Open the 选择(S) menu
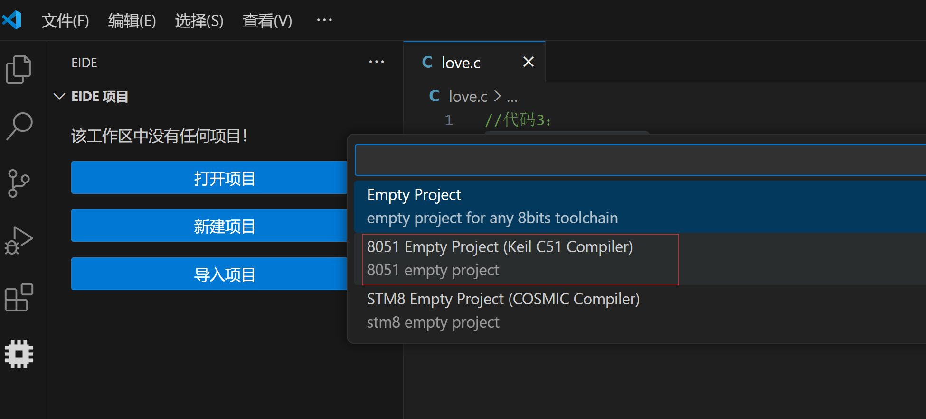The width and height of the screenshot is (926, 419). coord(199,20)
